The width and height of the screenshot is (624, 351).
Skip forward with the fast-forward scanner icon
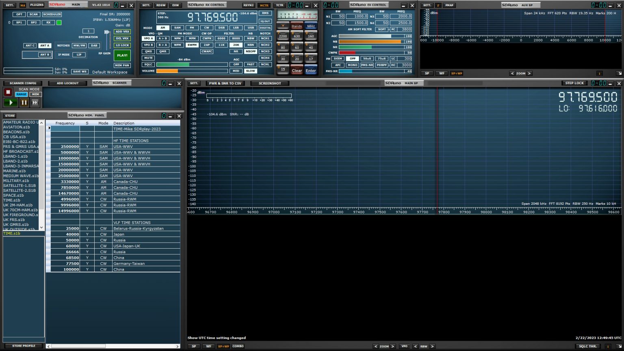click(35, 102)
